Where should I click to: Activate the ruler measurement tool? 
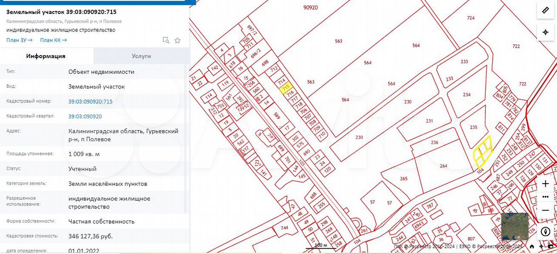click(x=545, y=10)
